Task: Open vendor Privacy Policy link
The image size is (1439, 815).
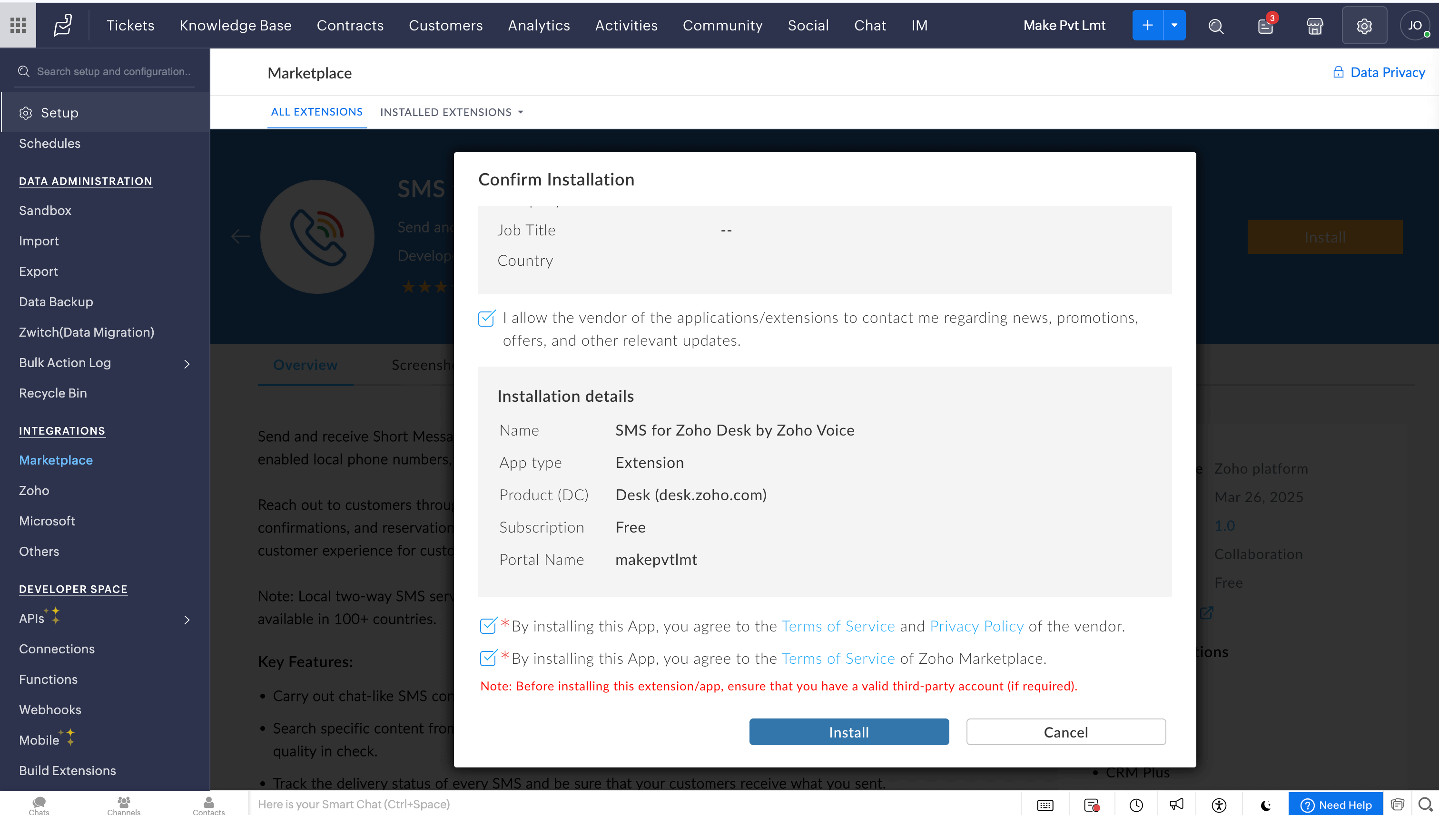Action: (x=976, y=626)
